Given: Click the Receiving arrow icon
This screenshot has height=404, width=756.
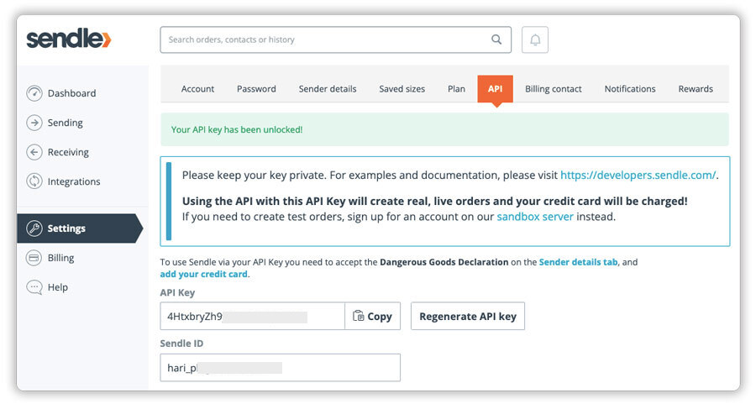Looking at the screenshot, I should point(34,152).
